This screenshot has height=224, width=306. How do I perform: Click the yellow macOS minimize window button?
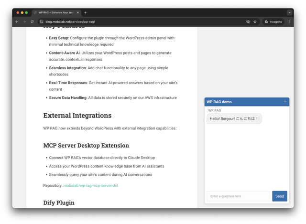22,12
